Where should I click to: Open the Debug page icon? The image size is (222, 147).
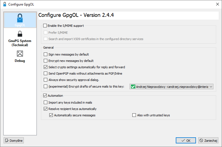point(20,54)
